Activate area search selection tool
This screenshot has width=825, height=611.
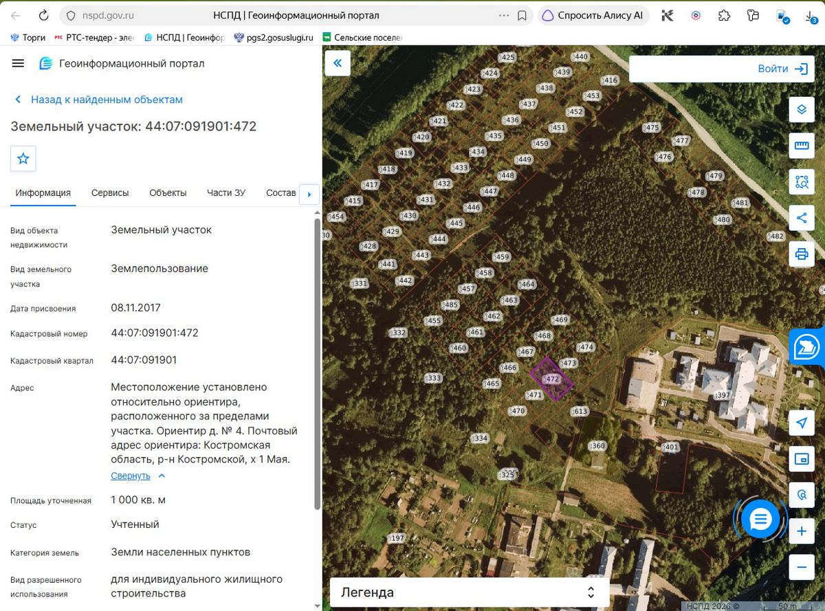coord(801,182)
